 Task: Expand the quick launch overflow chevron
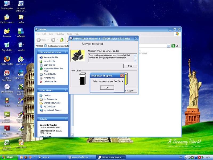pyautogui.click(x=35, y=156)
